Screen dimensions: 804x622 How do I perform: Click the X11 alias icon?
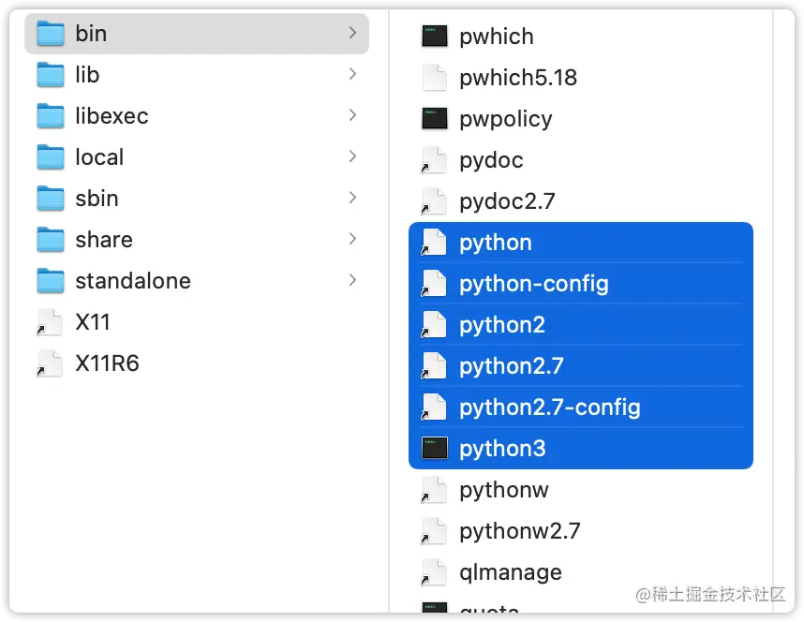tap(50, 321)
